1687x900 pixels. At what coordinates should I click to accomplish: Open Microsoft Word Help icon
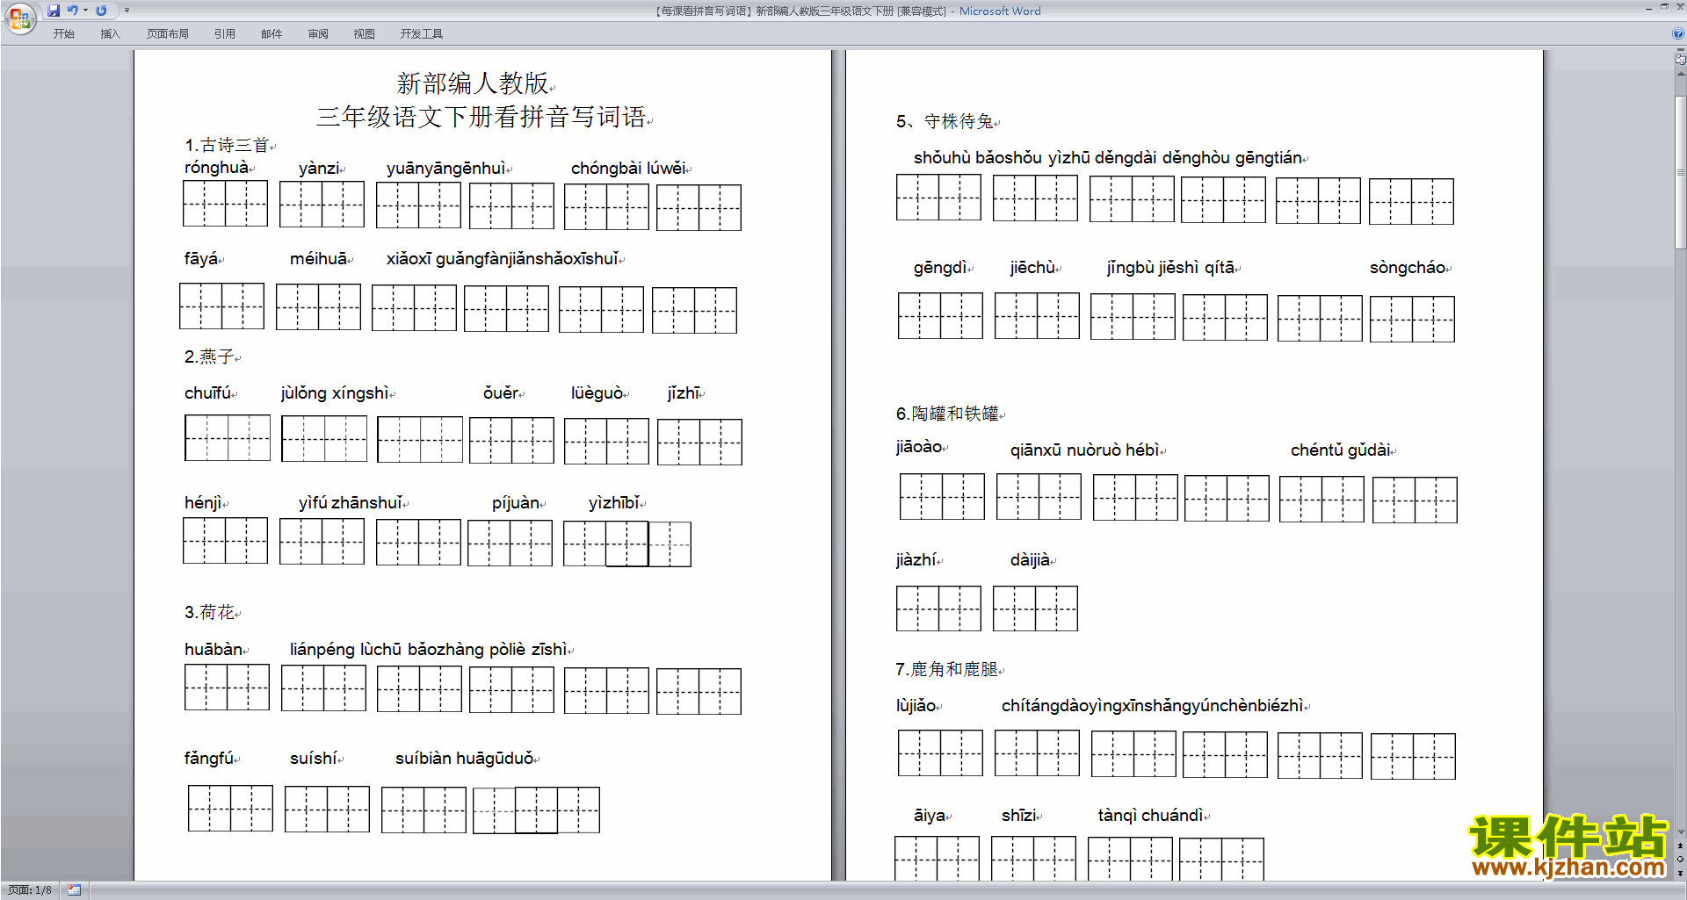point(1678,33)
